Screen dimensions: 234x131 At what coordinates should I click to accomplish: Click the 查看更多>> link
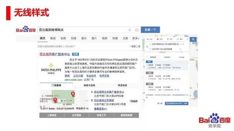[100, 108]
